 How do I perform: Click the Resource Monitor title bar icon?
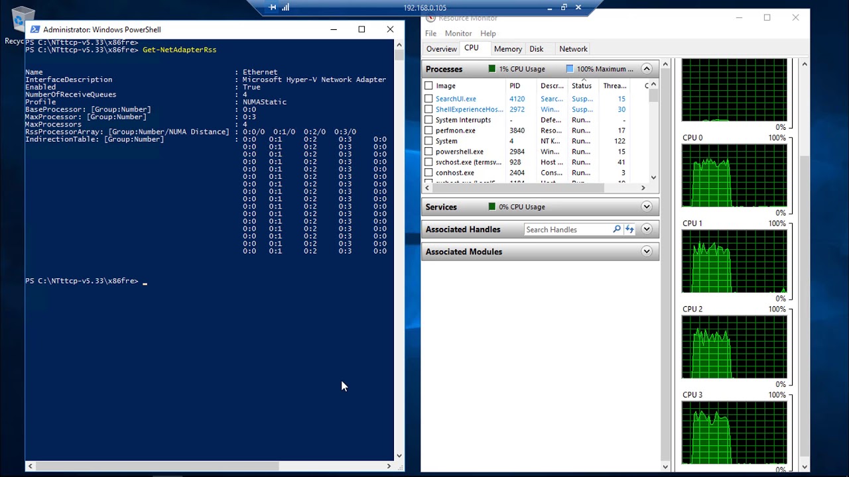[430, 18]
